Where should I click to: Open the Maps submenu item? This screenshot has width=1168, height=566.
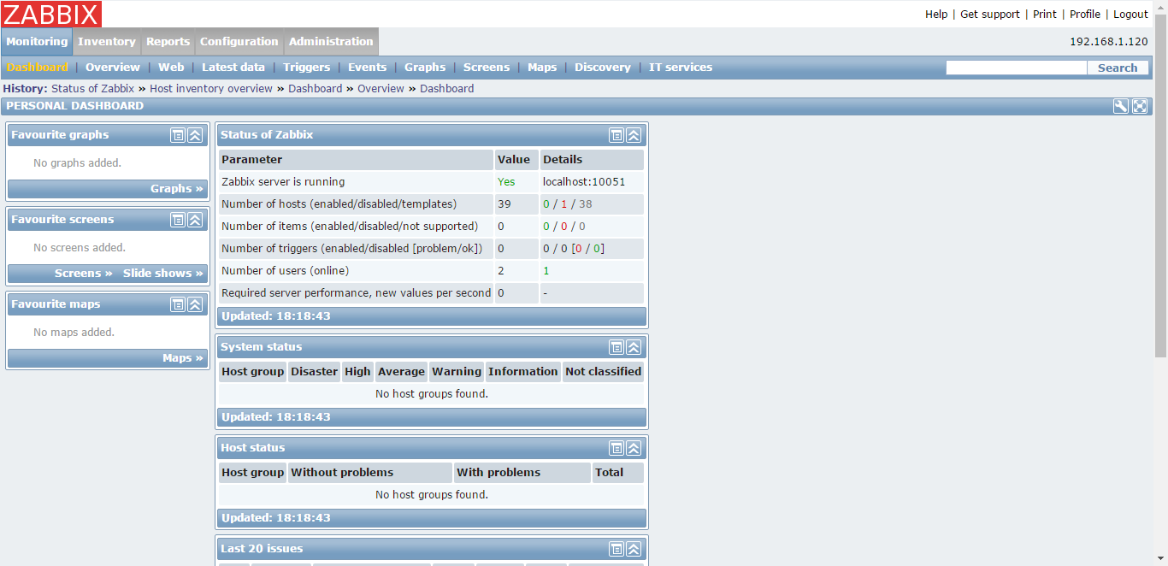[542, 68]
